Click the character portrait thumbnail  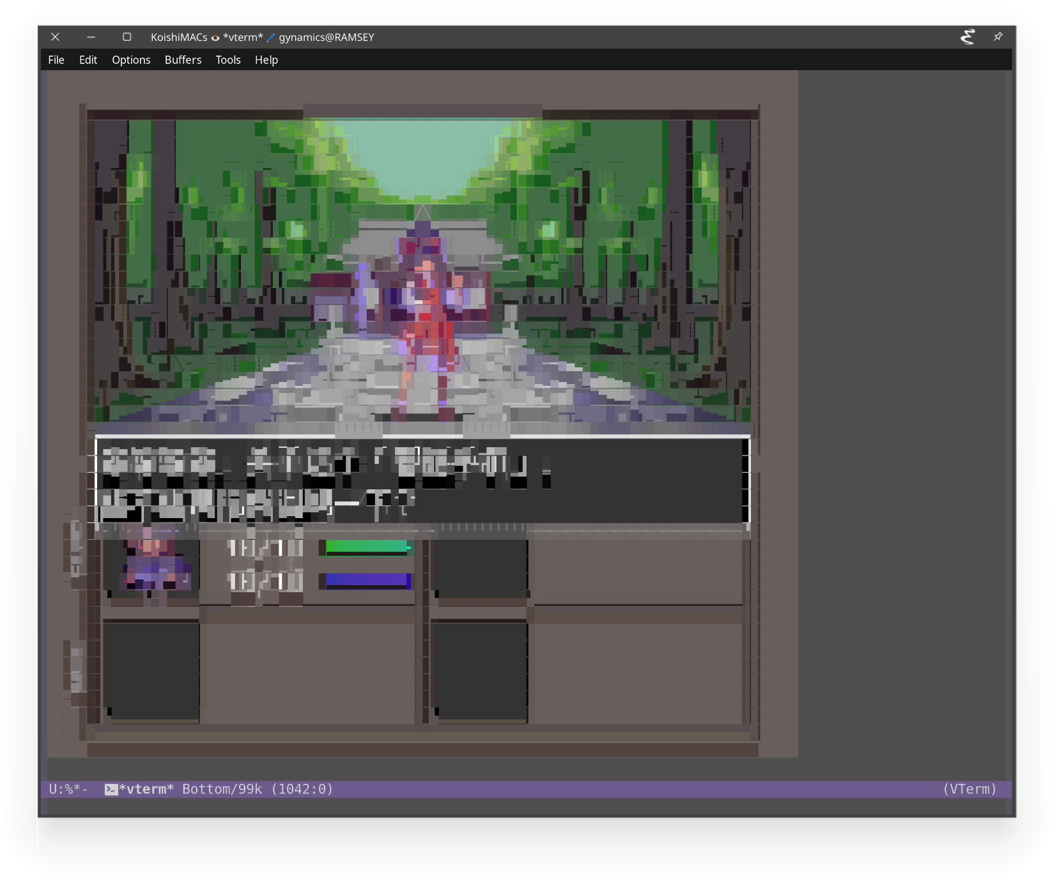[x=152, y=563]
